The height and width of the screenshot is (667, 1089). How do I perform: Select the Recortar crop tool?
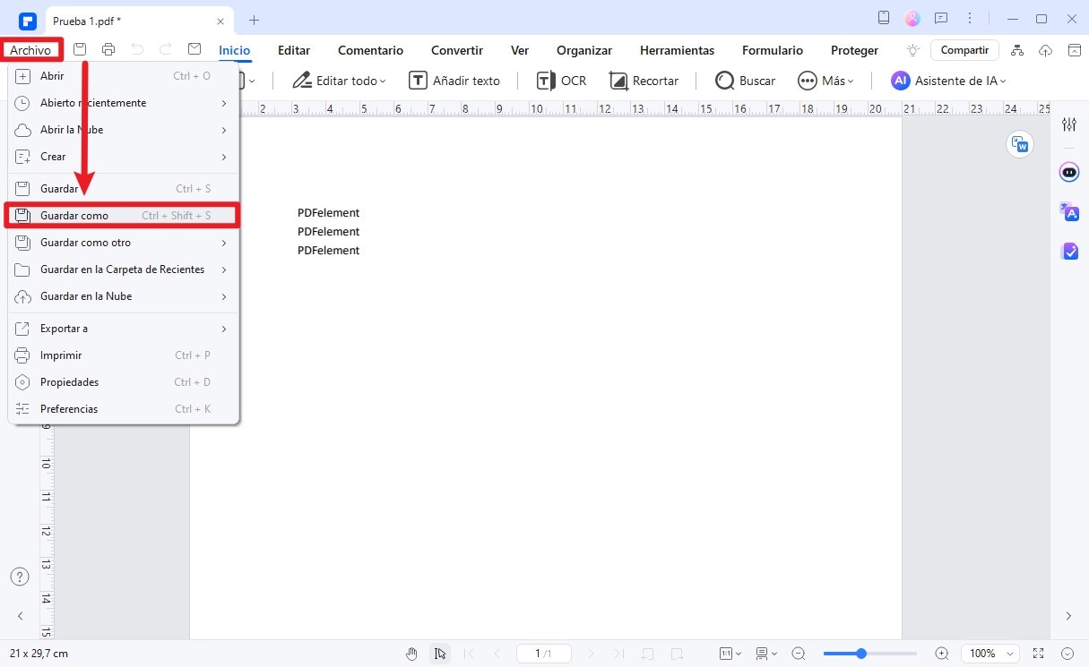point(644,81)
